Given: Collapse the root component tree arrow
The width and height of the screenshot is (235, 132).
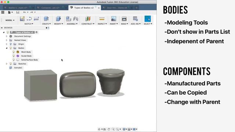Looking at the screenshot, I should coord(4,32).
